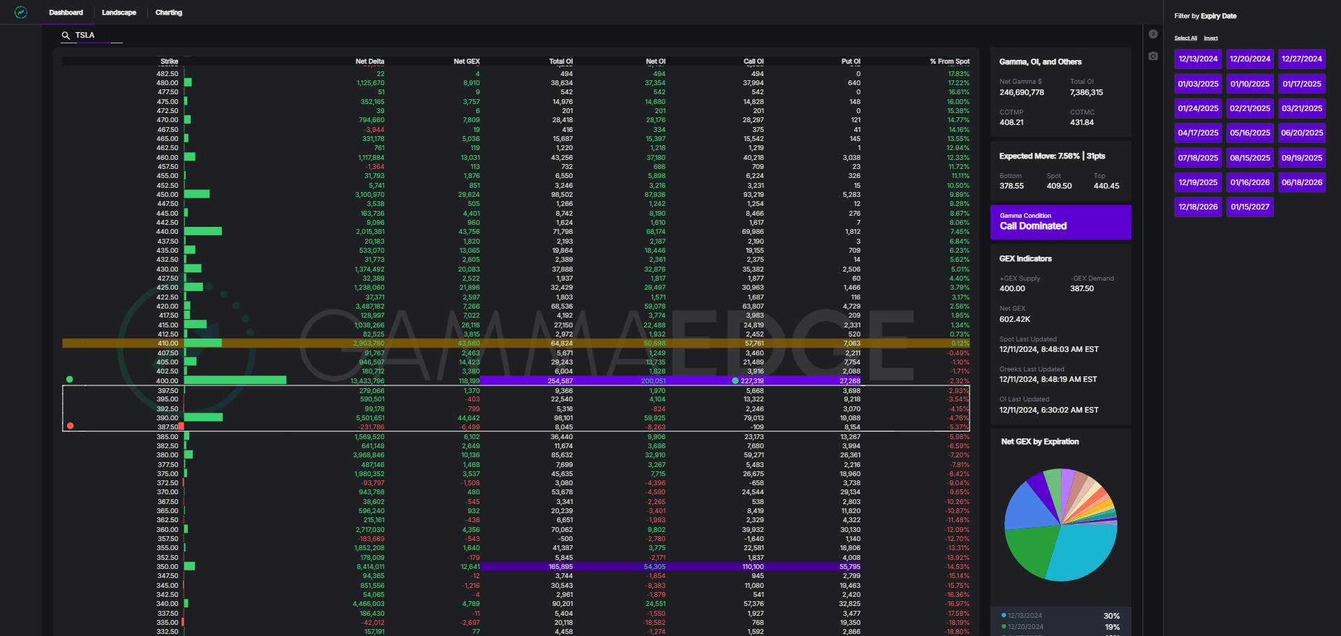Click the cyan 12/13/2024 legend dot

click(1004, 616)
